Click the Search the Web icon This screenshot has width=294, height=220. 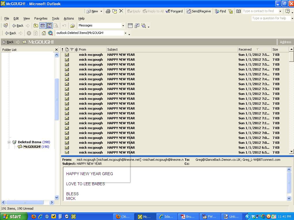click(50, 33)
